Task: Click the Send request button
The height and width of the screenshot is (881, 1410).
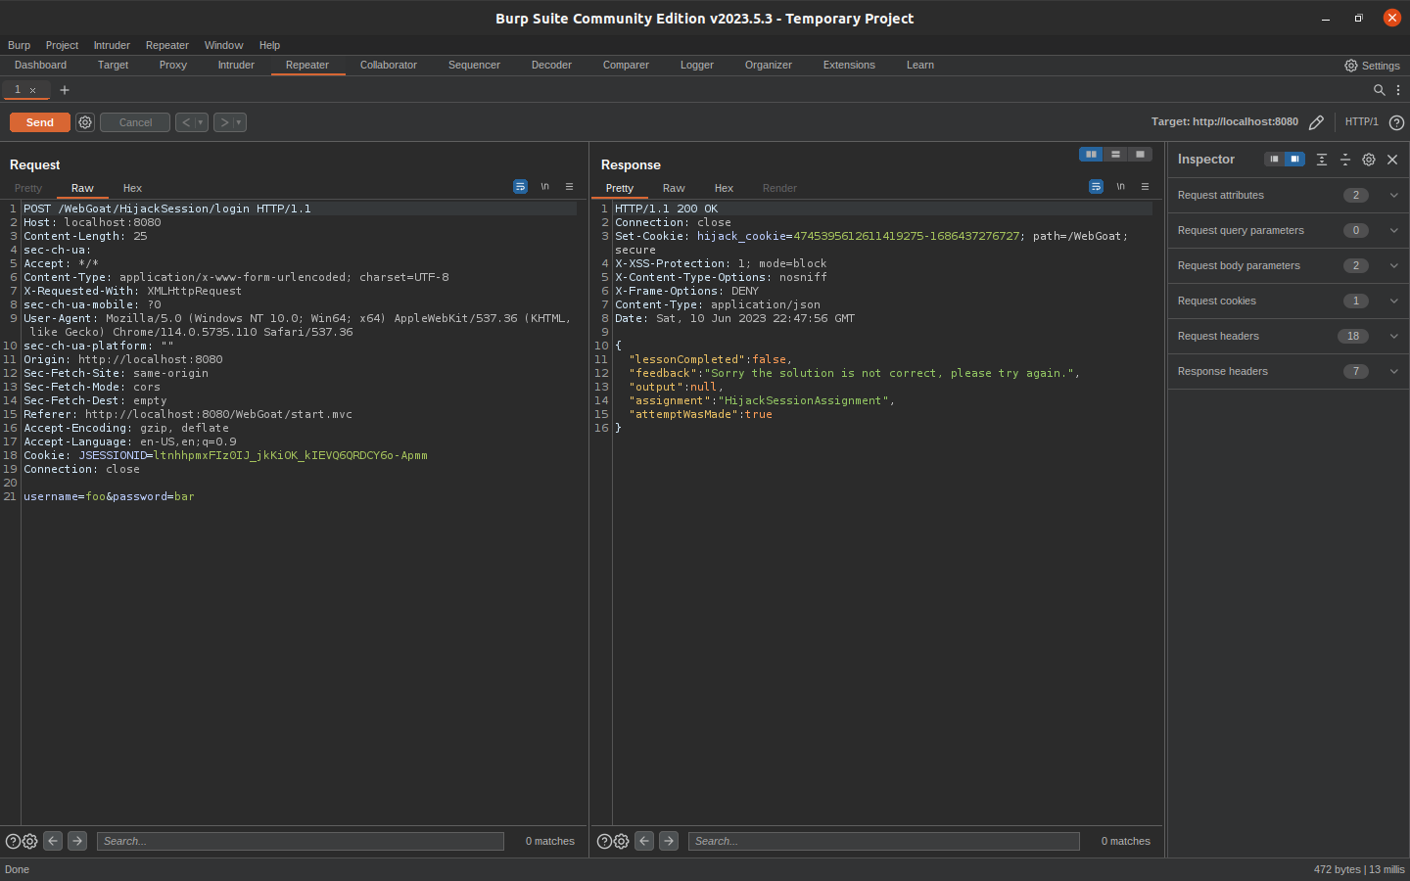Action: 40,122
